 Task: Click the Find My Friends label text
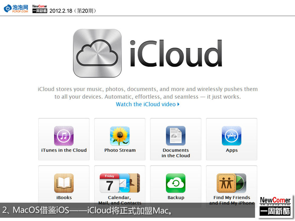[232, 197]
